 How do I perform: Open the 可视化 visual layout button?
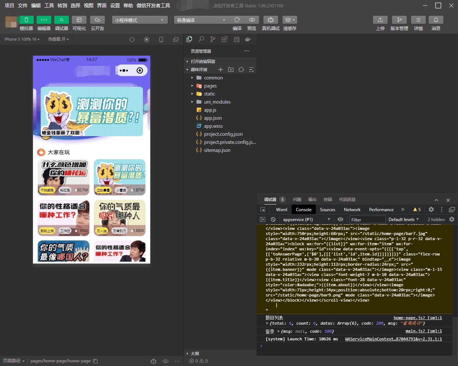click(x=79, y=20)
